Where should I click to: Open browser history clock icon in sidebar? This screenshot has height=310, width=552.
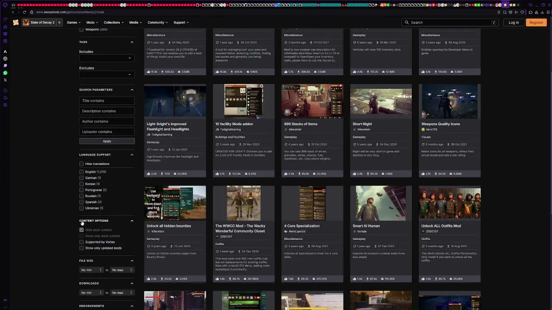pos(5,90)
